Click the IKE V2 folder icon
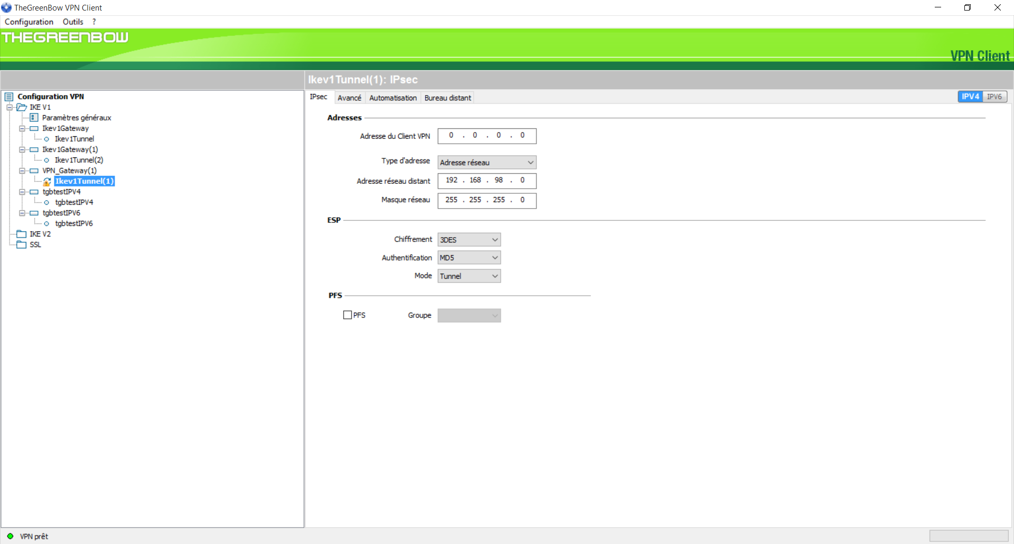Screen dimensions: 1014x544 coord(22,234)
